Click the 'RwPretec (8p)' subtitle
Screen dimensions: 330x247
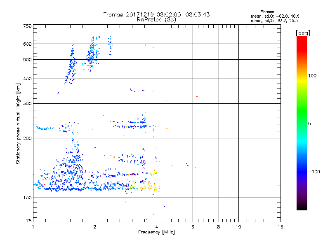tap(156, 20)
